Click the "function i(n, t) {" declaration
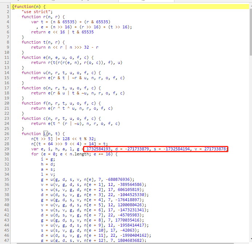252x244 pixels. coord(43,134)
